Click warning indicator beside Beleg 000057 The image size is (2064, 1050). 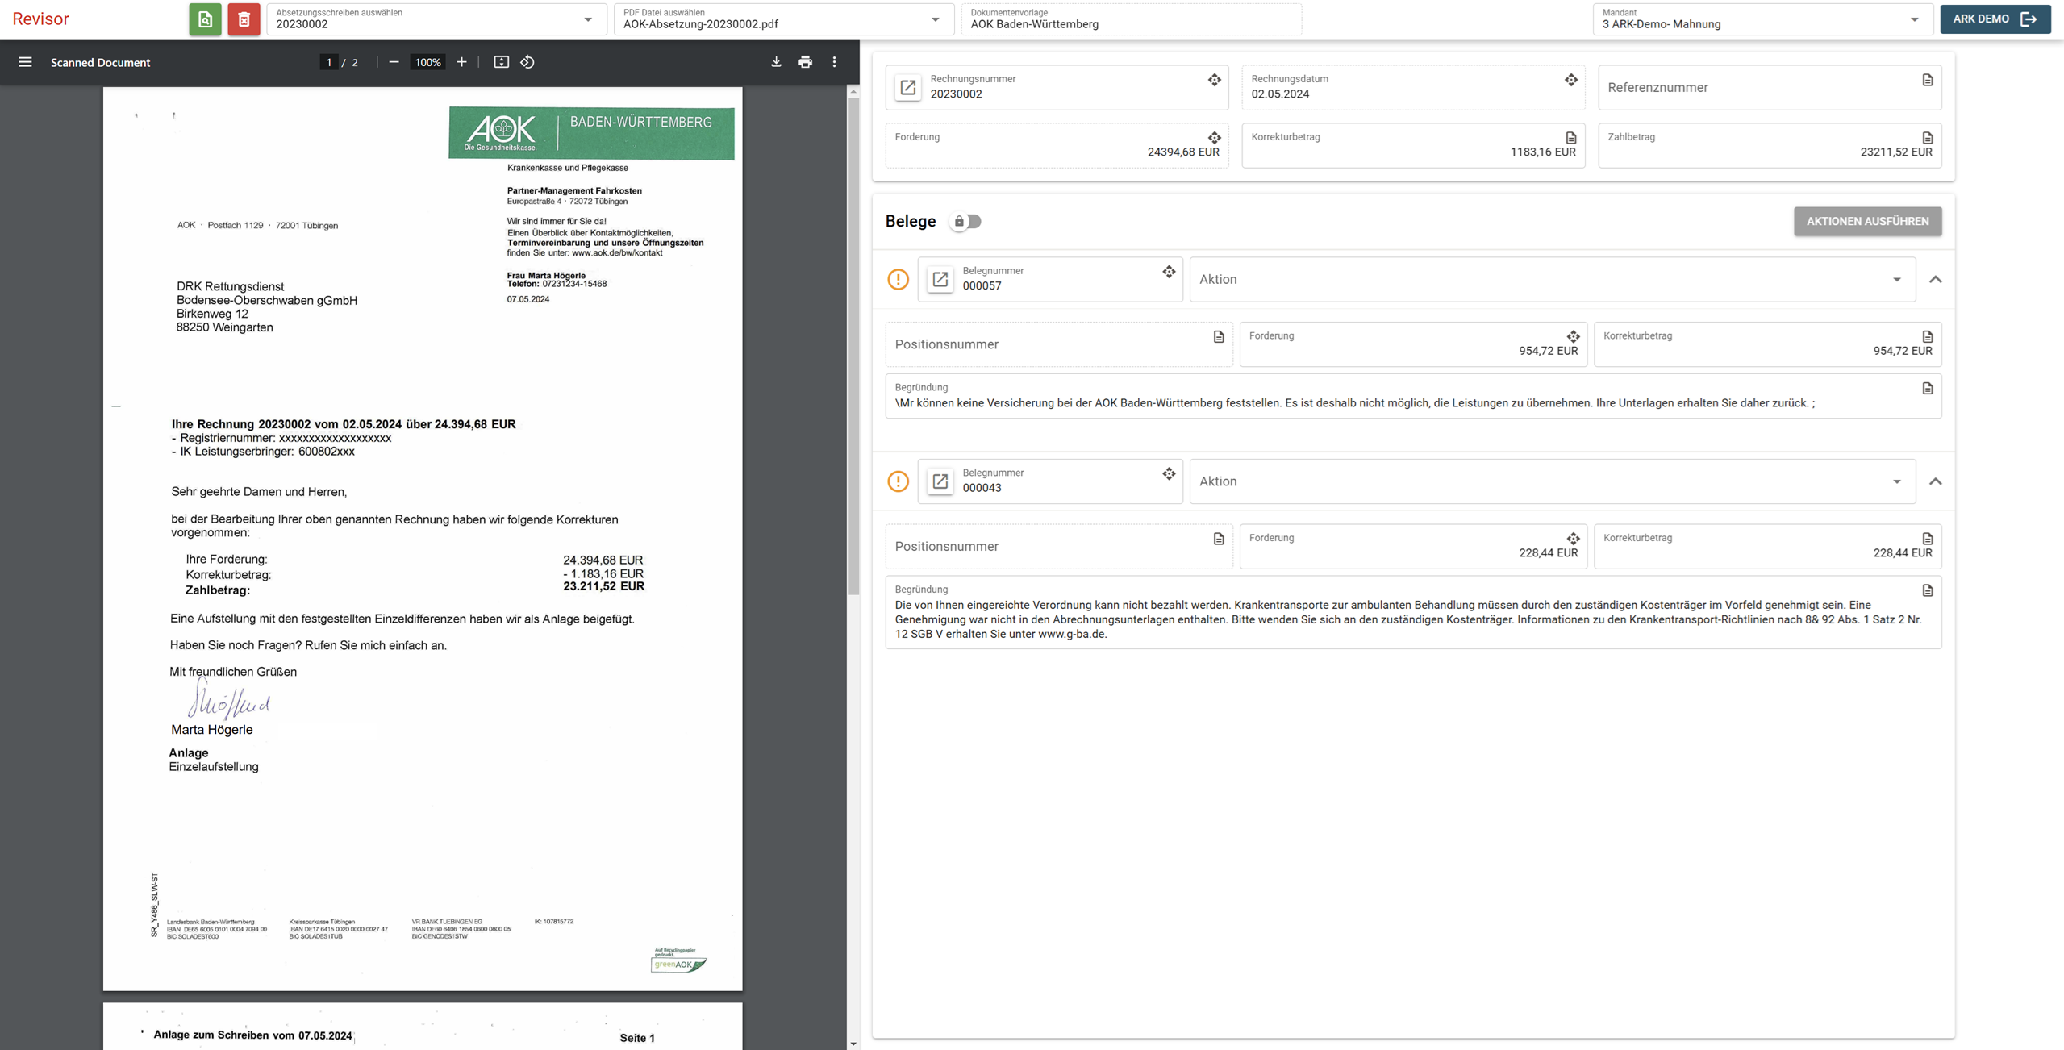(x=898, y=279)
